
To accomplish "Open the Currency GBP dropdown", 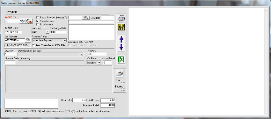I will [x=48, y=32].
